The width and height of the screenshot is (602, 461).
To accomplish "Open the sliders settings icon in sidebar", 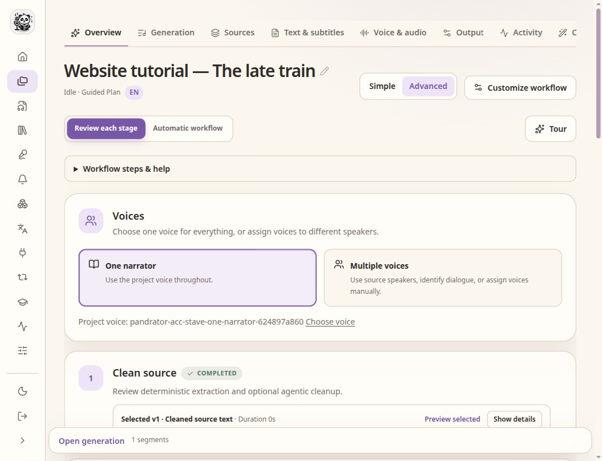I will pos(22,351).
